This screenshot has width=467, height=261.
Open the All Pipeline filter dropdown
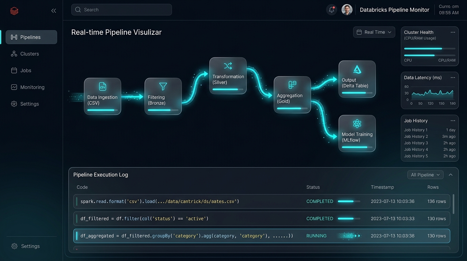coord(425,175)
